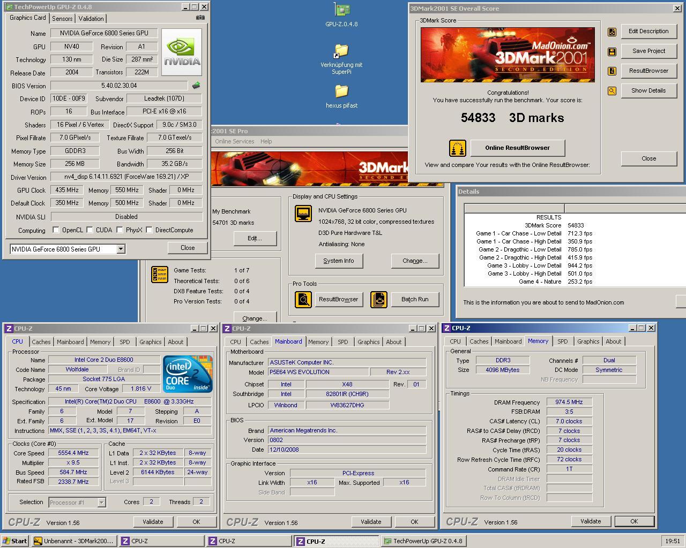The image size is (686, 548).
Task: Click the mainboard model P5E64 WS EVOLUTION field
Action: coord(318,372)
